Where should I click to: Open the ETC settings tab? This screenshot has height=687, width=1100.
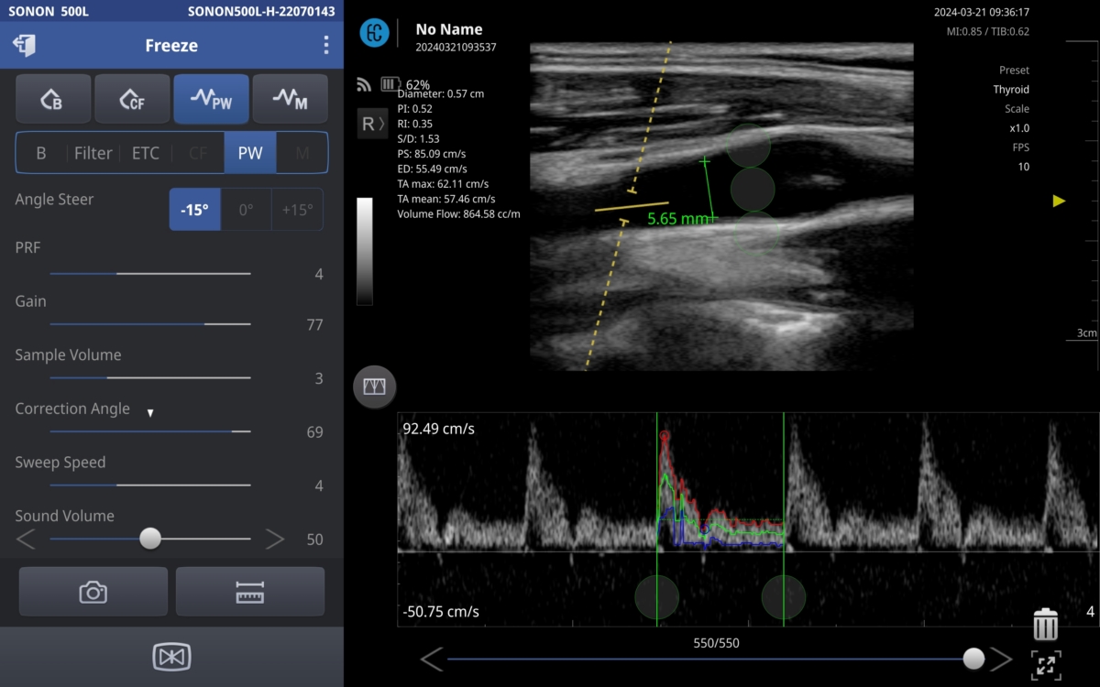tap(146, 153)
